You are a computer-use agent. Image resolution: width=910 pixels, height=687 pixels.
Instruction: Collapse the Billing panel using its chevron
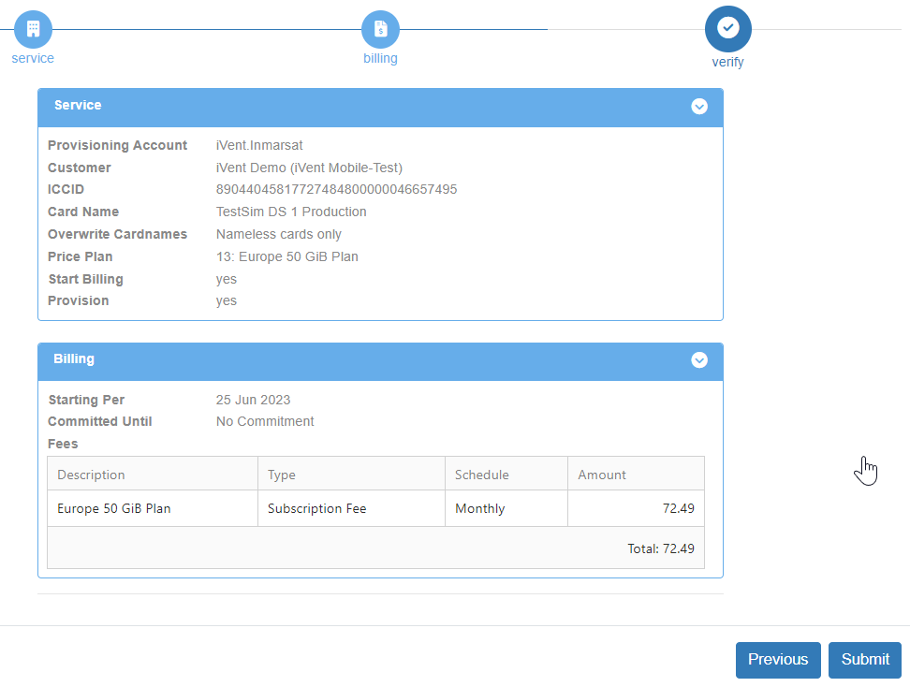(x=699, y=360)
